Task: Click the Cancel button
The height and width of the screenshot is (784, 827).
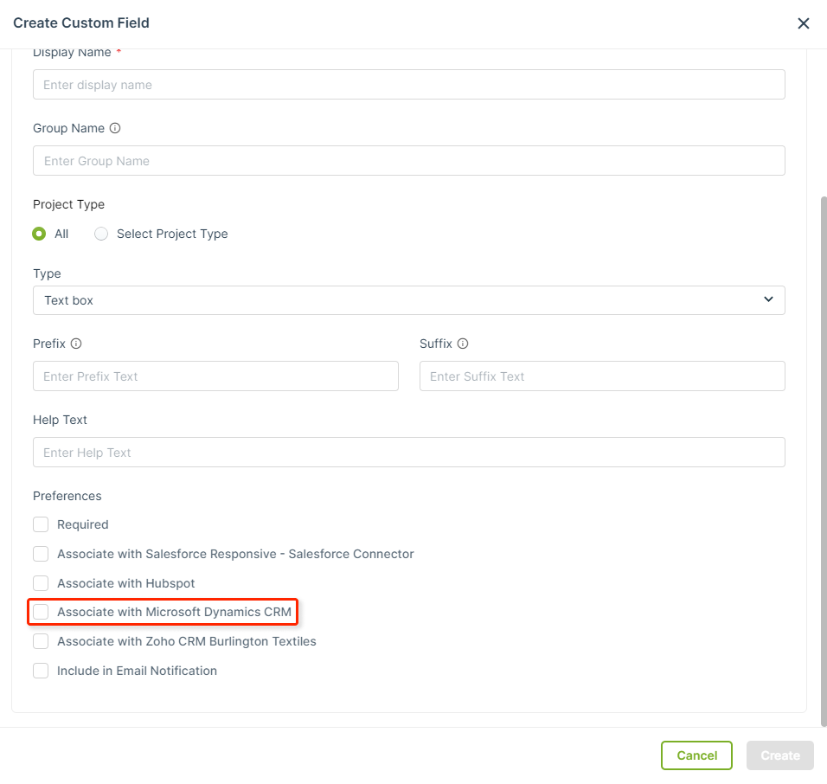Action: pos(696,755)
